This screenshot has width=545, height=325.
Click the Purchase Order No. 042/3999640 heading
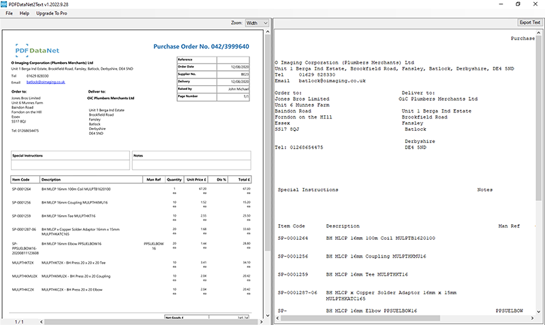(201, 46)
